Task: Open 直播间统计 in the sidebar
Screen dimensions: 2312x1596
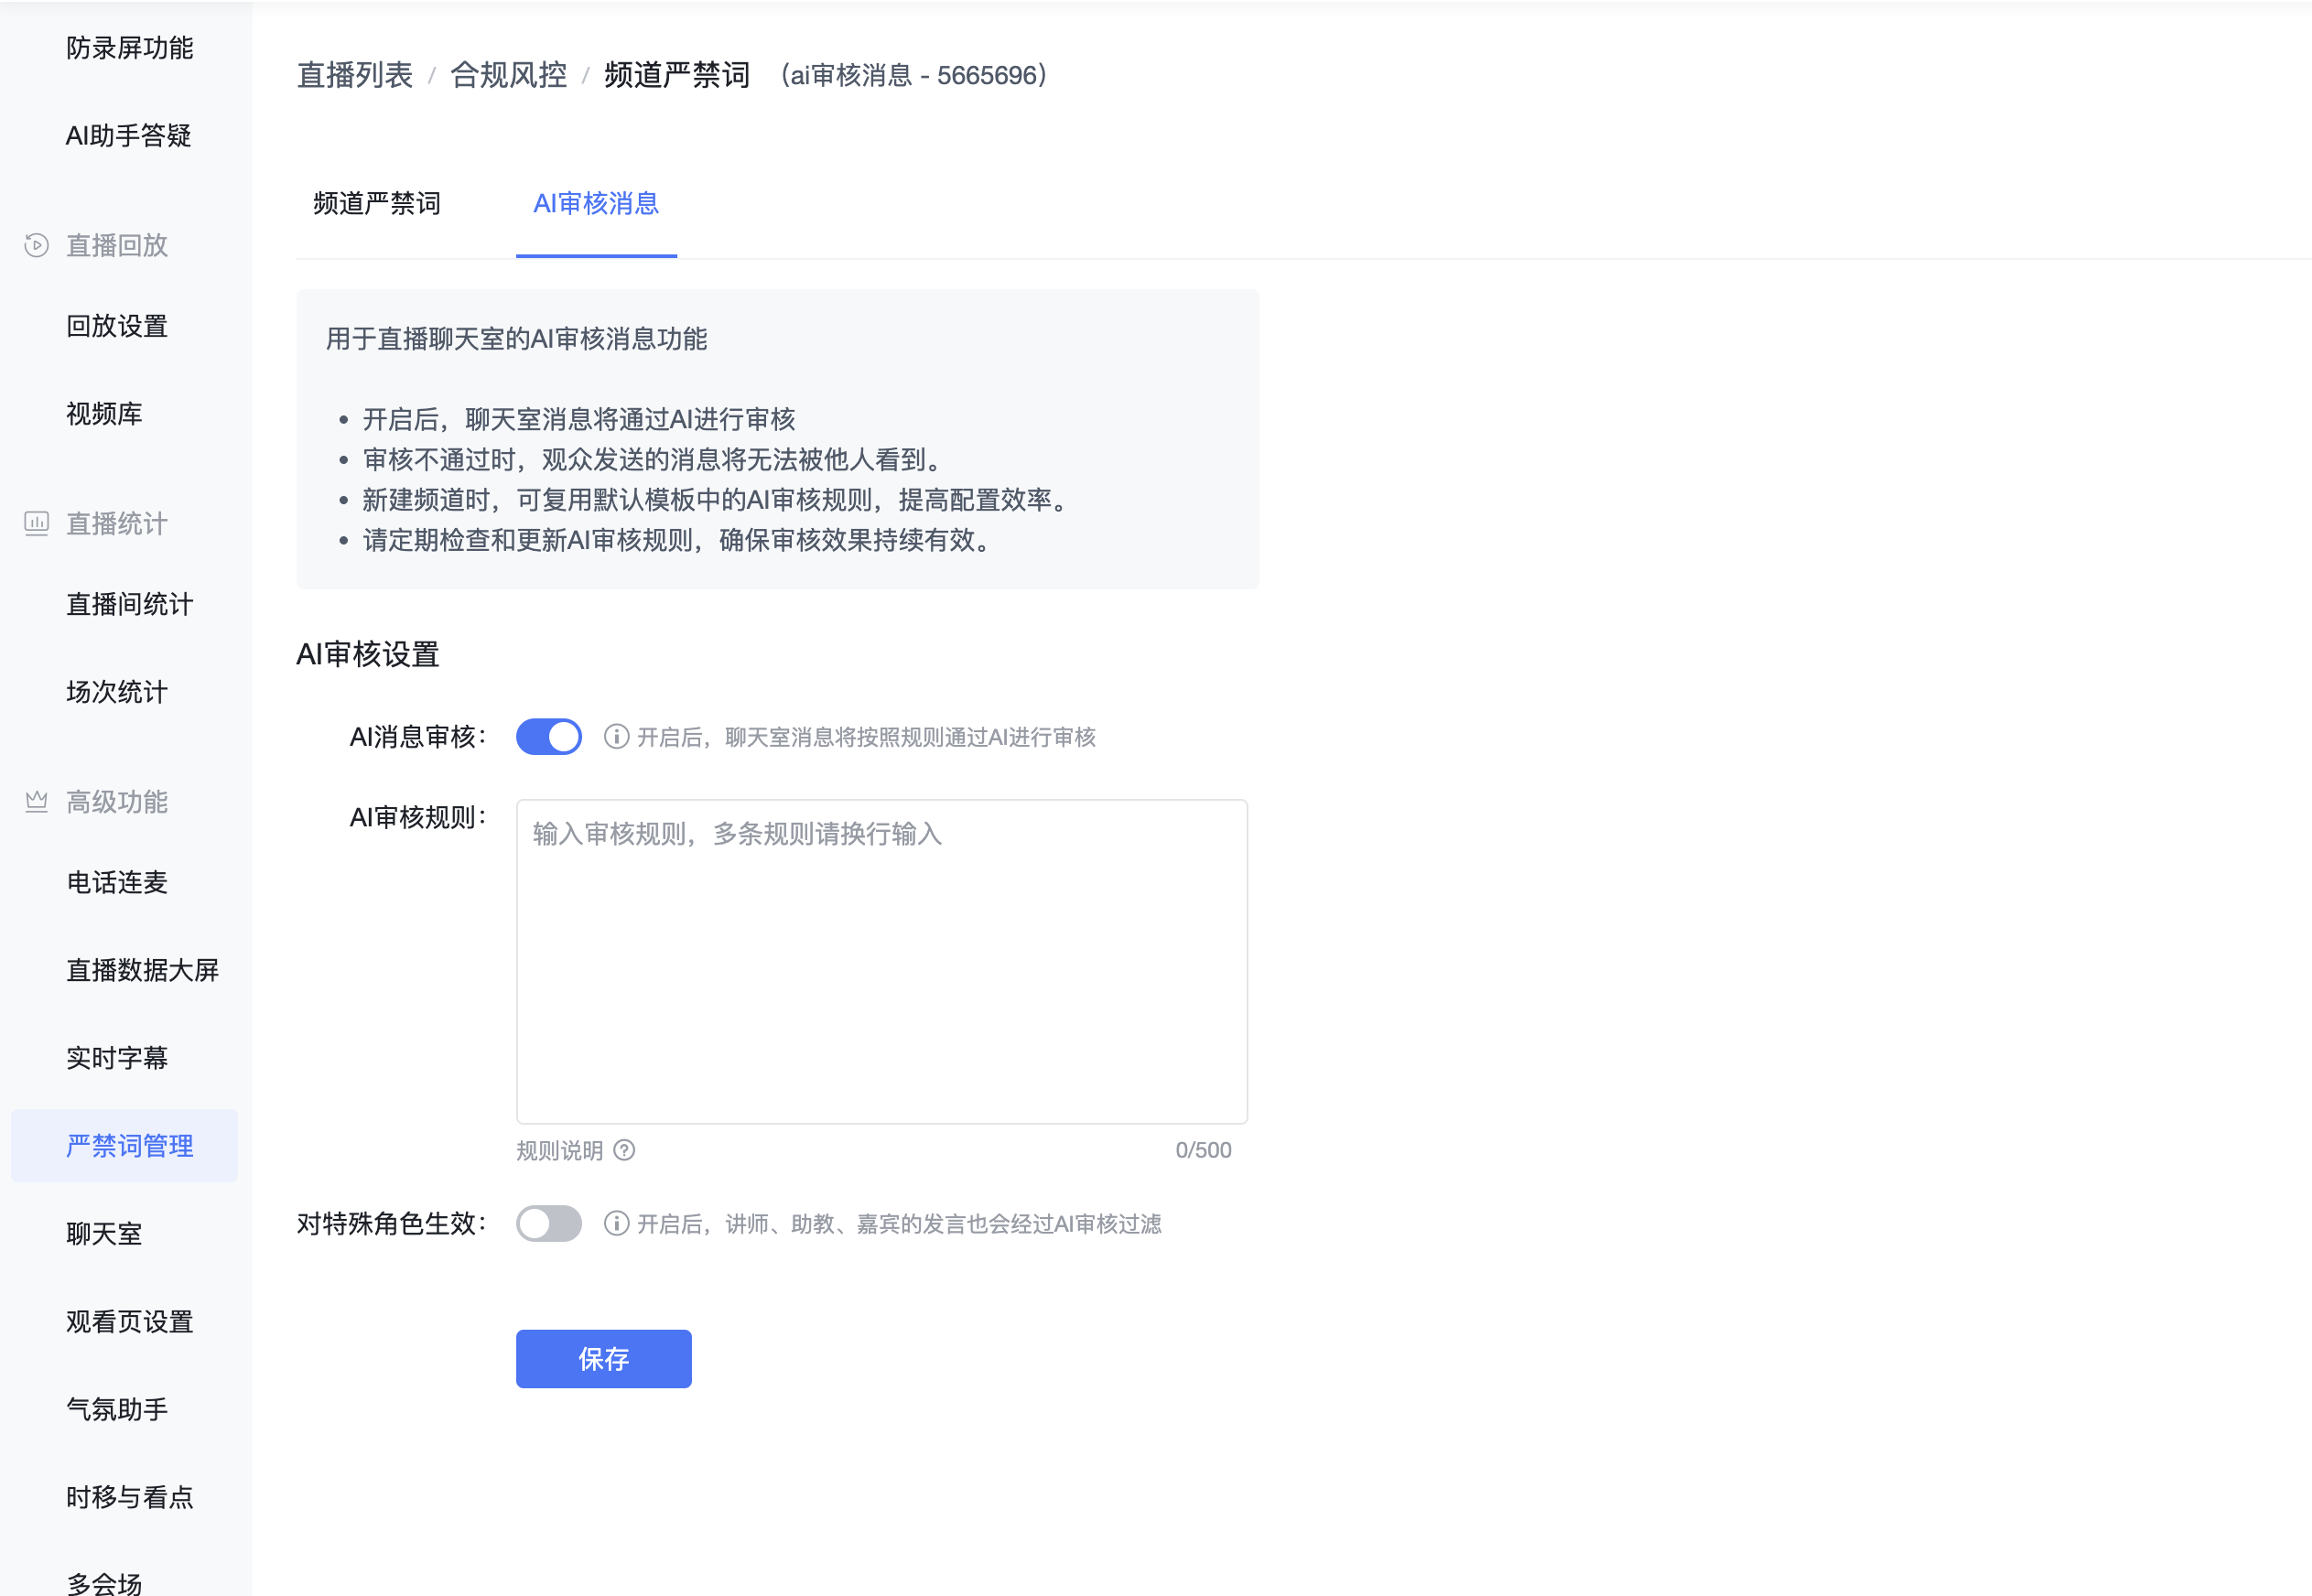Action: (130, 604)
